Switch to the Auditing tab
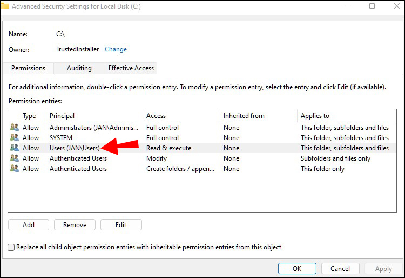Screen dimensions: 405x278 tap(79, 68)
